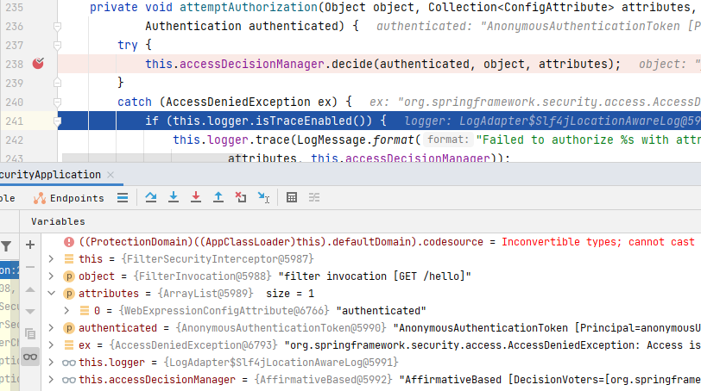The height and width of the screenshot is (391, 701).
Task: Click the Drop Frame icon
Action: pyautogui.click(x=241, y=197)
